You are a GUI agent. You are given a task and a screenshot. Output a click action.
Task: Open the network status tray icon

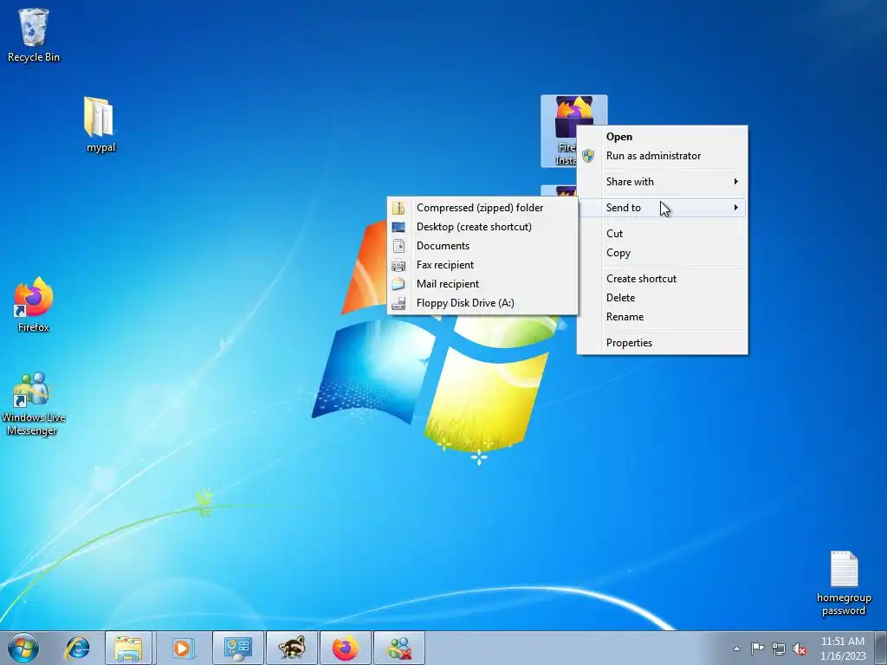pyautogui.click(x=779, y=649)
